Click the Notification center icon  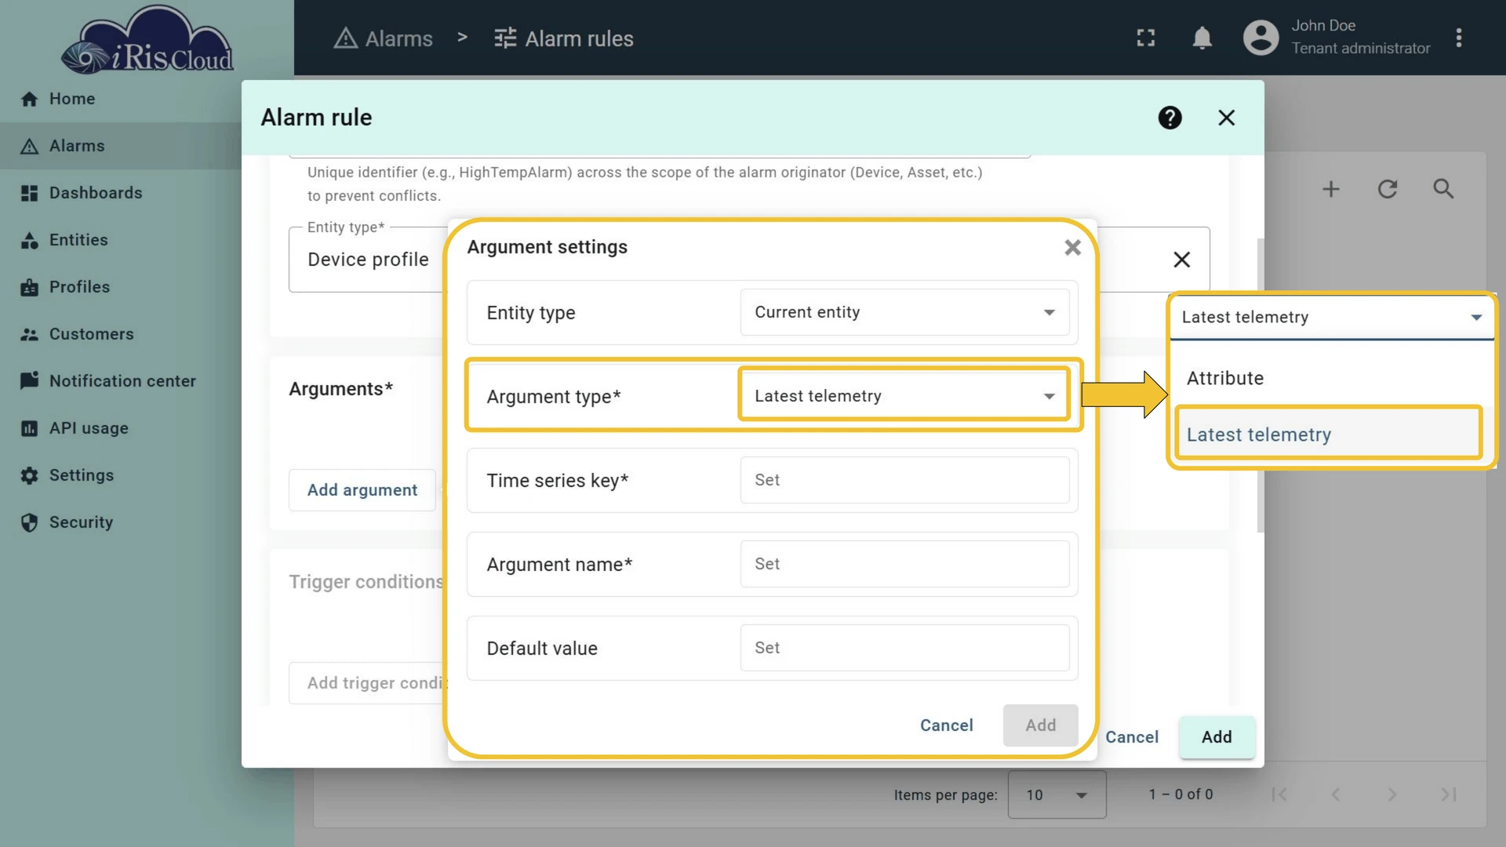point(29,381)
